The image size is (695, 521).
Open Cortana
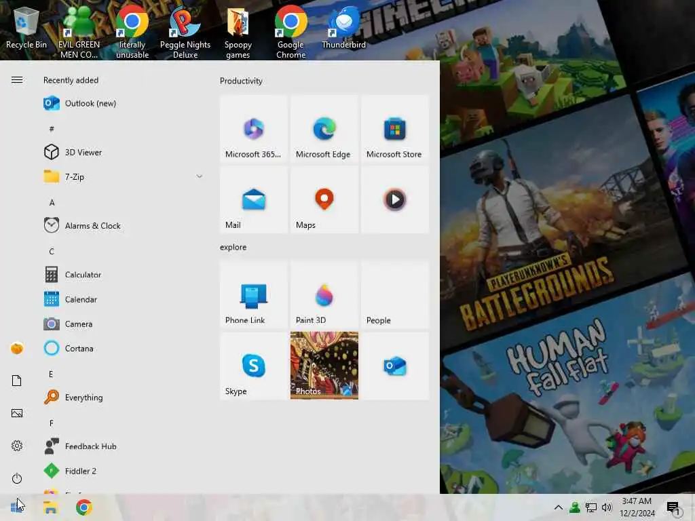tap(124, 349)
